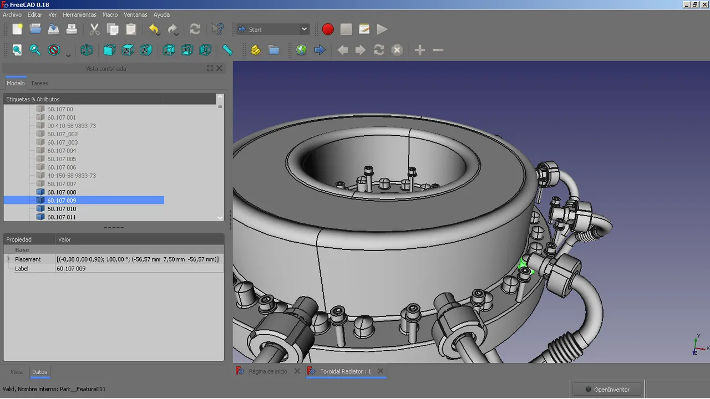Screen dimensions: 710x399
Task: Click the blue navigate arrow icon
Action: (319, 50)
